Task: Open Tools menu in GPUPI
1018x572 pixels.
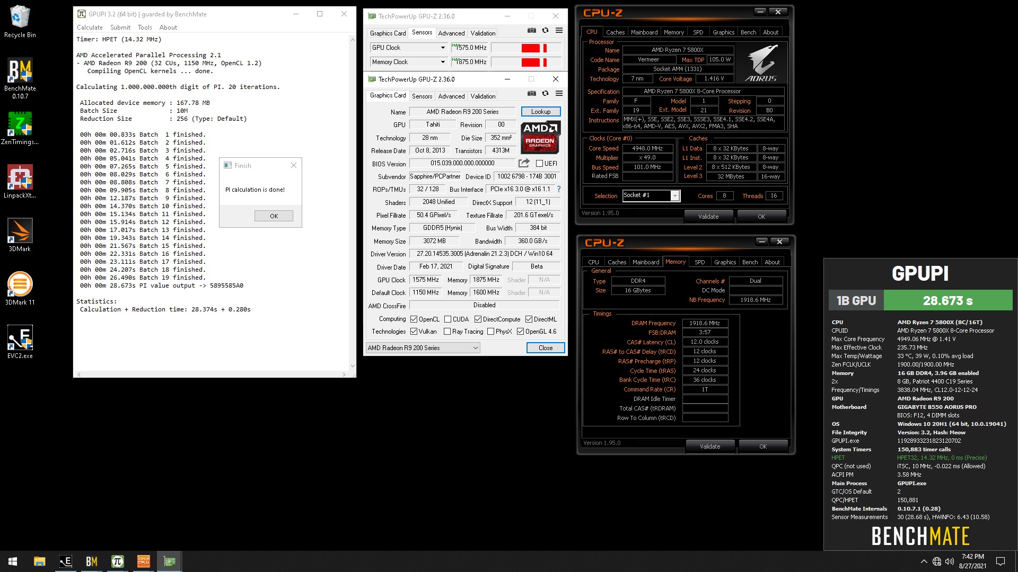Action: coord(145,28)
